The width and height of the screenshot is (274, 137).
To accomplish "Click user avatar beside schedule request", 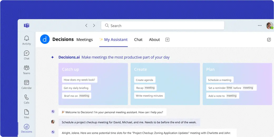I will 53,122.
